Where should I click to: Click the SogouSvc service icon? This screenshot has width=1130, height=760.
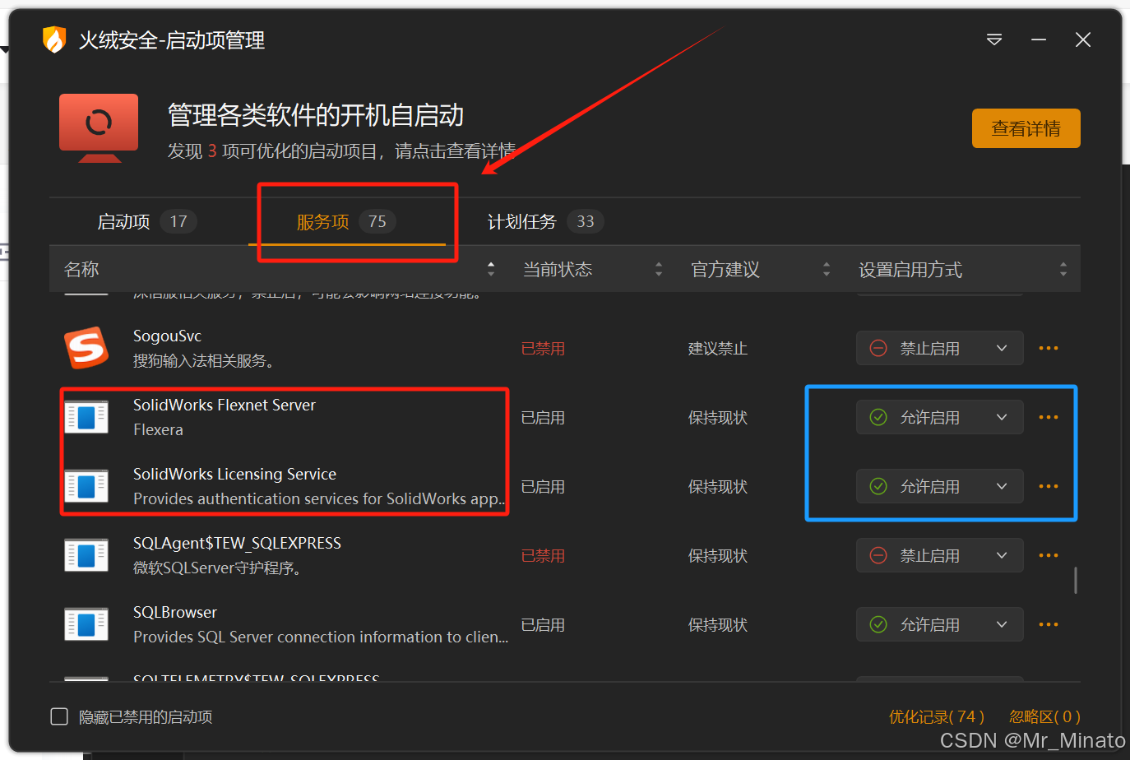(86, 348)
